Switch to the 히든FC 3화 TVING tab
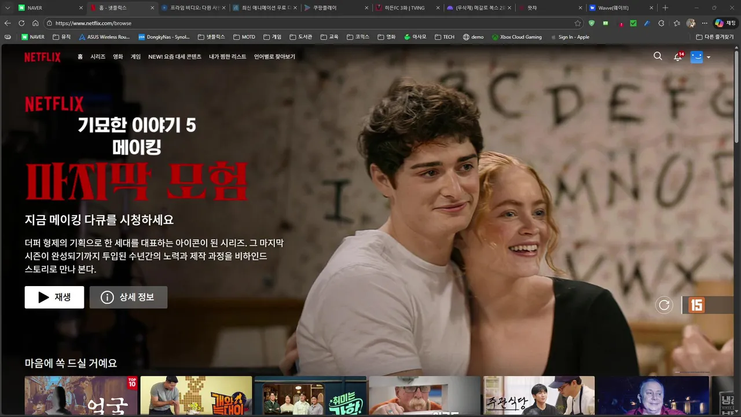This screenshot has width=741, height=417. [408, 8]
